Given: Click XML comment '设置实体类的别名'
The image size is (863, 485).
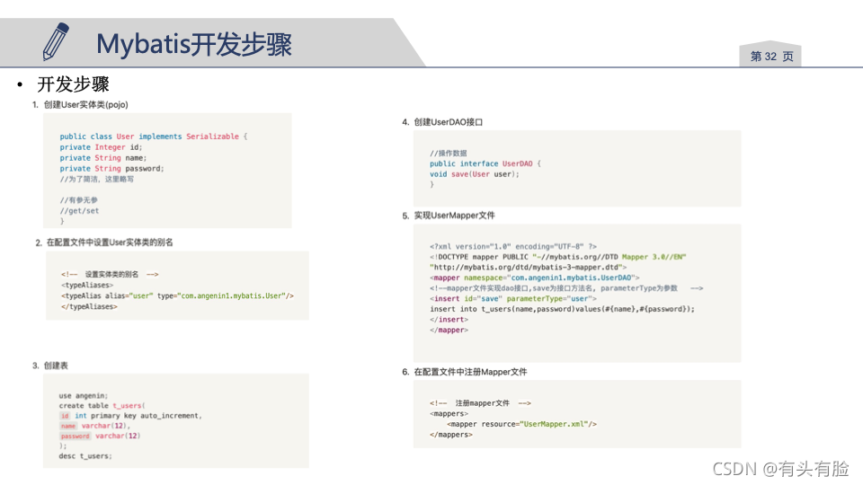Looking at the screenshot, I should pyautogui.click(x=111, y=274).
